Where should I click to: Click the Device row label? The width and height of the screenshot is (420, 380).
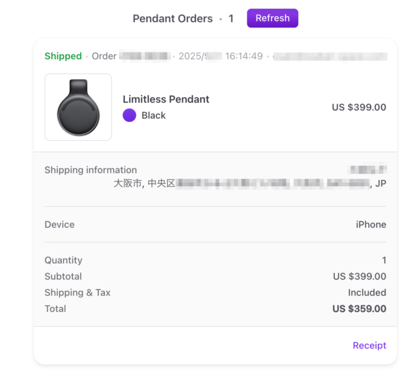point(60,224)
